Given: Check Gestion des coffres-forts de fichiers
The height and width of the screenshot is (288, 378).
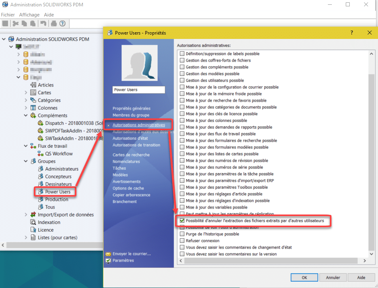Looking at the screenshot, I should pyautogui.click(x=182, y=60).
